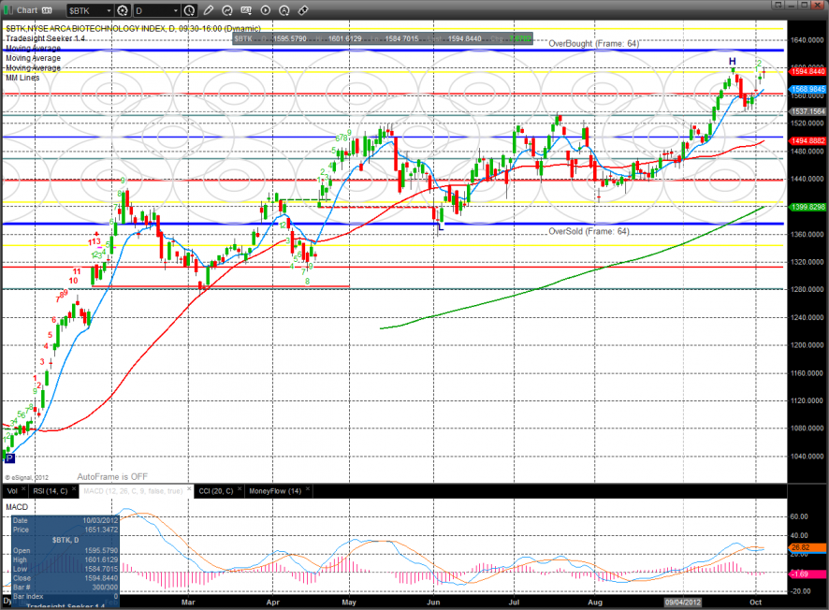
Task: Open studies chart-line icon in toolbar
Action: pyautogui.click(x=227, y=10)
